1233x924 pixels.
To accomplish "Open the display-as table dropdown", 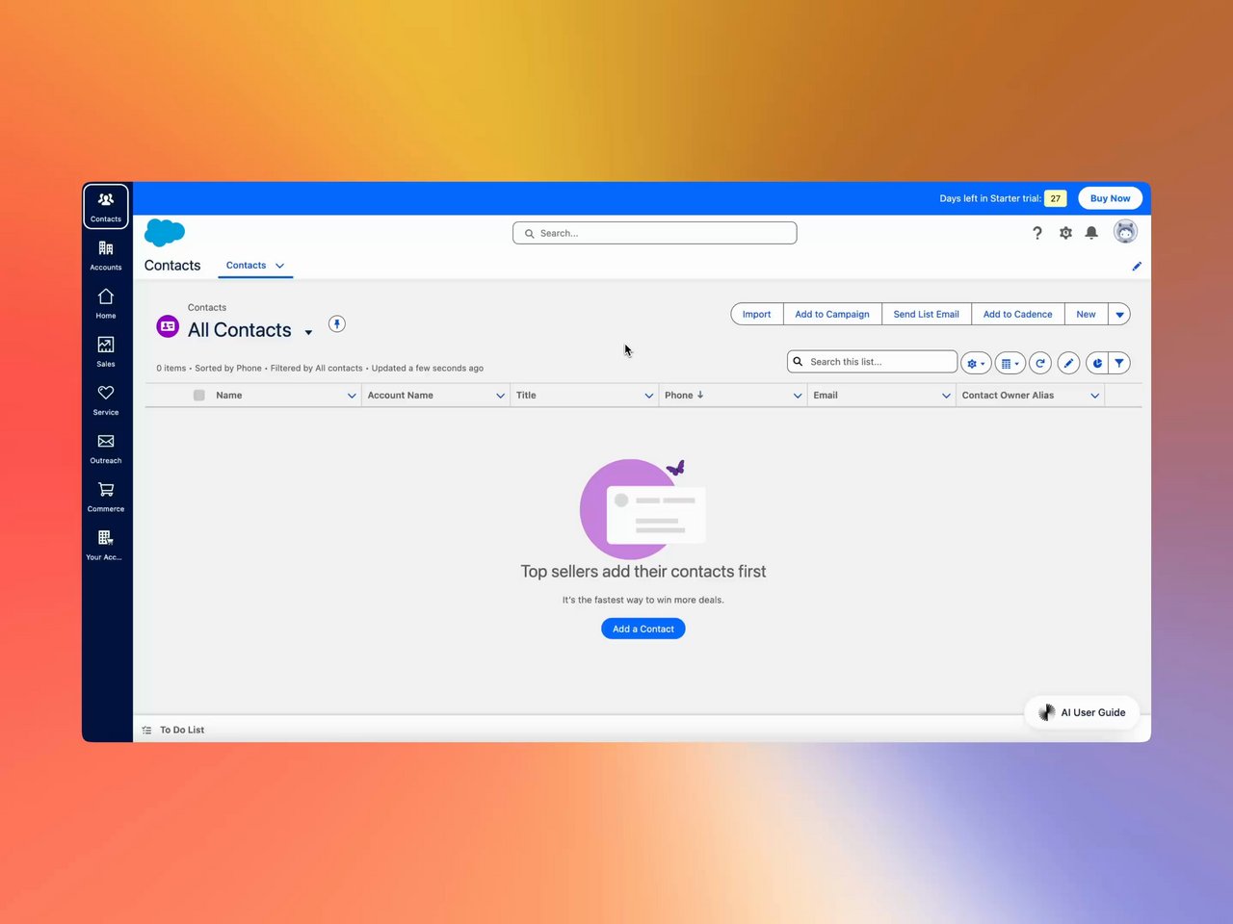I will click(x=1010, y=363).
